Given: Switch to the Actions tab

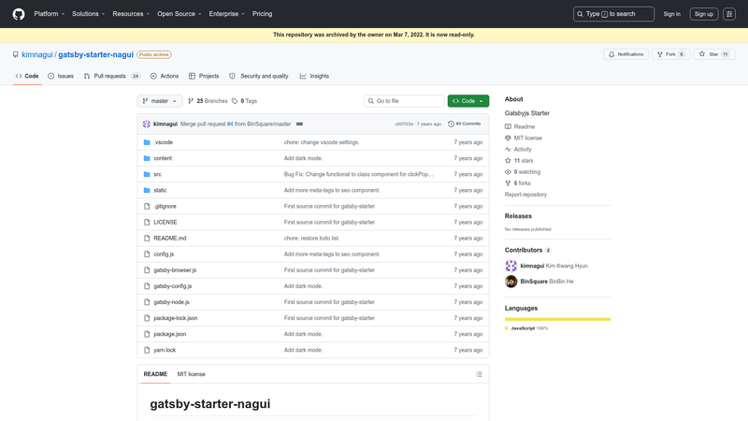Looking at the screenshot, I should pyautogui.click(x=165, y=76).
